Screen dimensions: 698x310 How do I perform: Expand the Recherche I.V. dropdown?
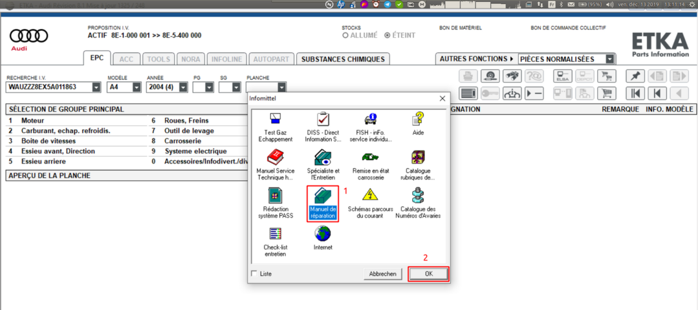click(96, 87)
